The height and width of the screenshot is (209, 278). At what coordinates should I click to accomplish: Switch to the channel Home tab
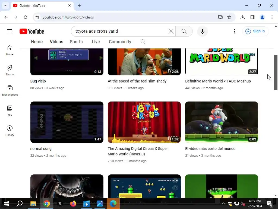click(37, 42)
